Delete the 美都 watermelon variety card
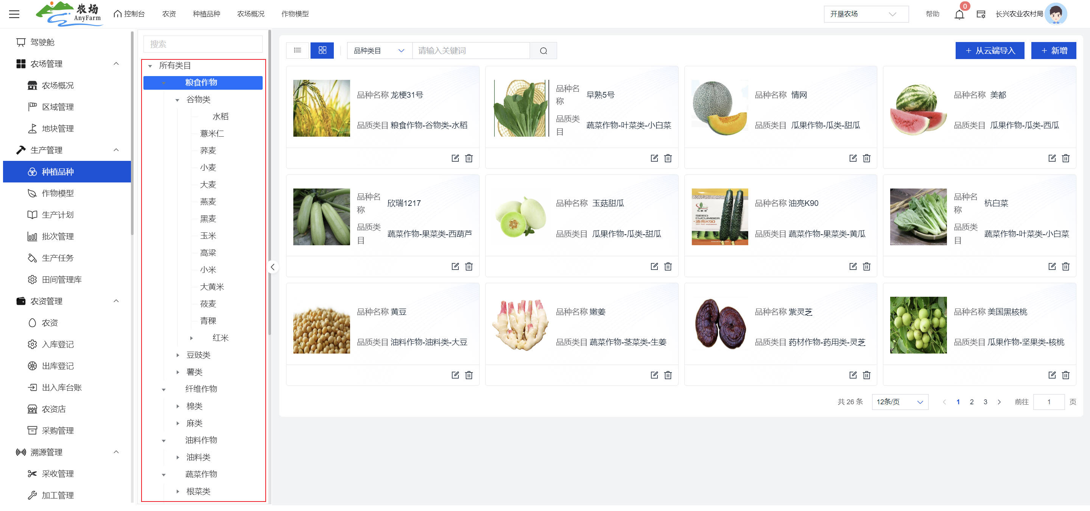The image size is (1090, 511). [x=1065, y=158]
